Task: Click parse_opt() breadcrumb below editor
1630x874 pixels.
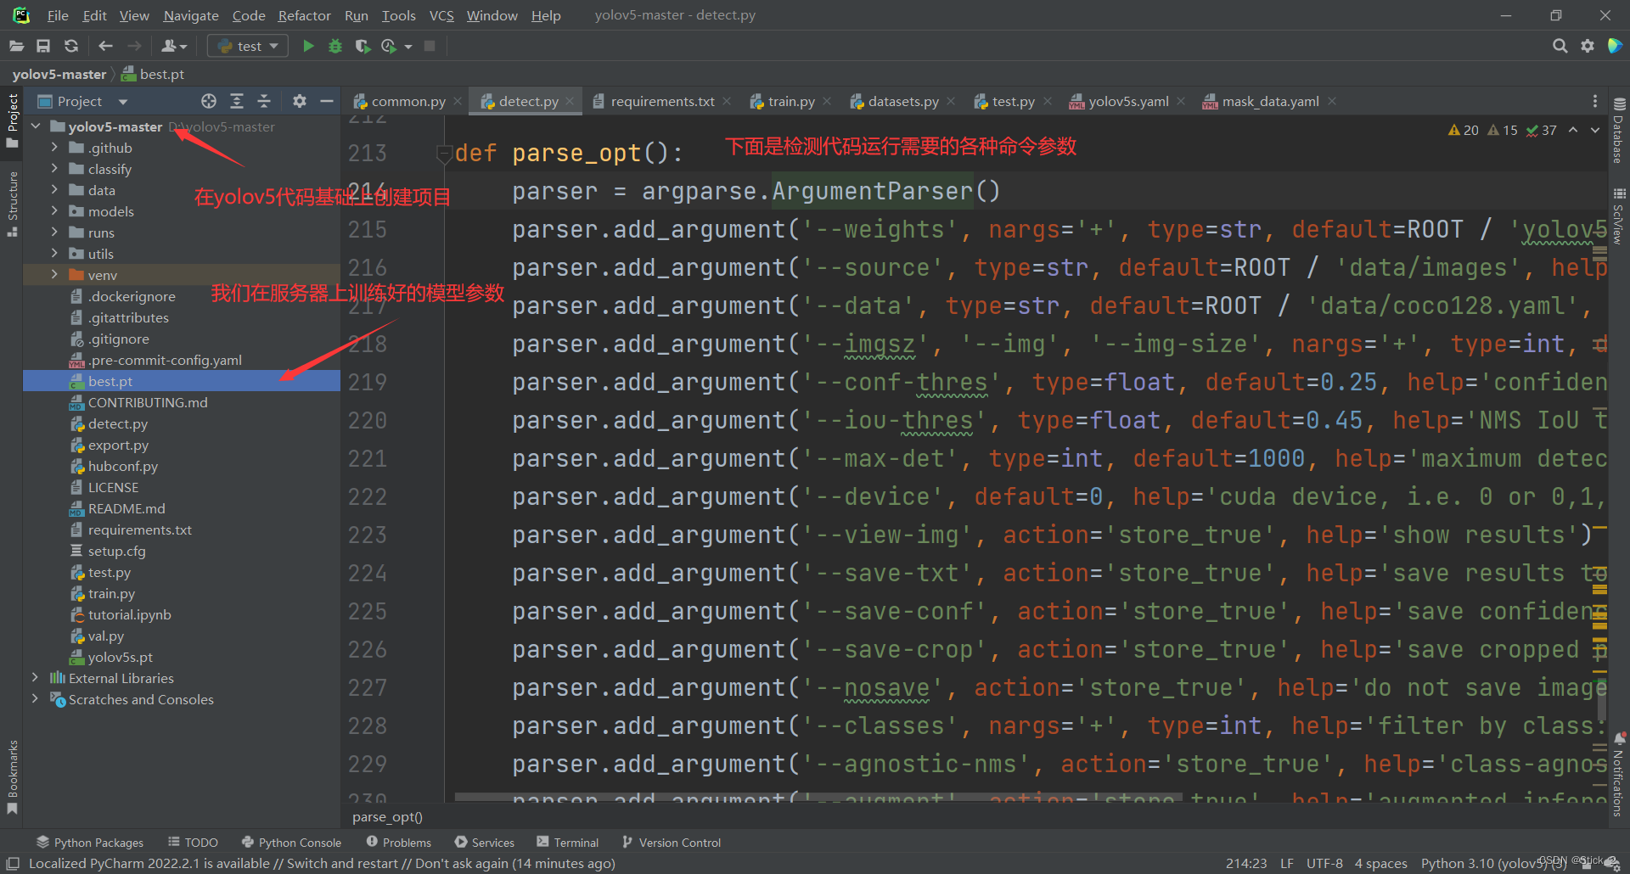Action: click(387, 816)
